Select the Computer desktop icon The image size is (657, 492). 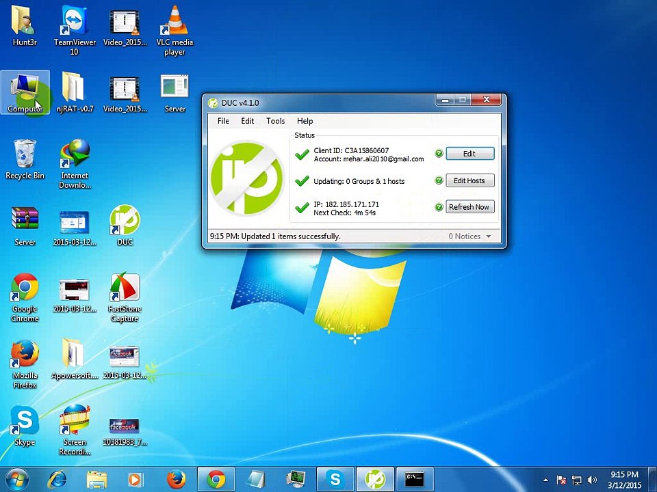[x=25, y=93]
